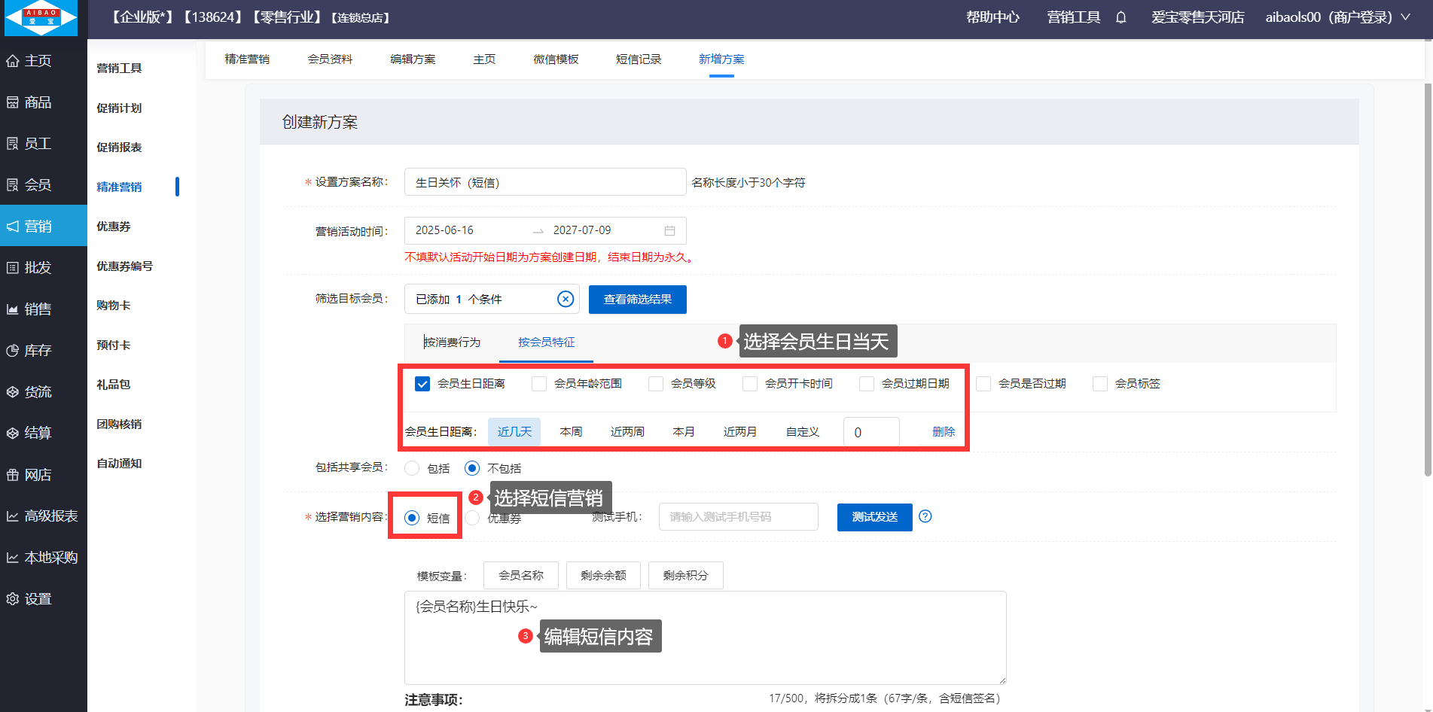Click the test phone number field
Screen dimensions: 1433x712
(x=738, y=517)
